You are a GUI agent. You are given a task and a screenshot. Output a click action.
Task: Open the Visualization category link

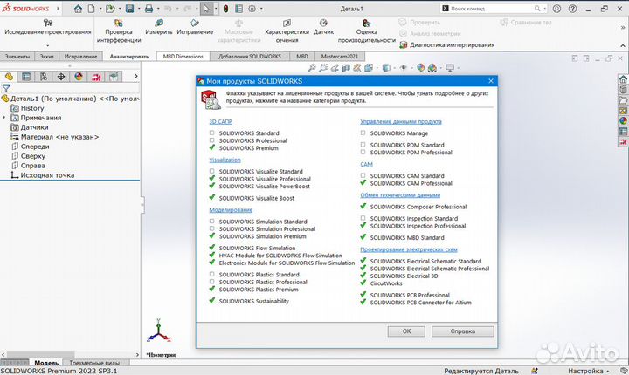click(x=225, y=160)
